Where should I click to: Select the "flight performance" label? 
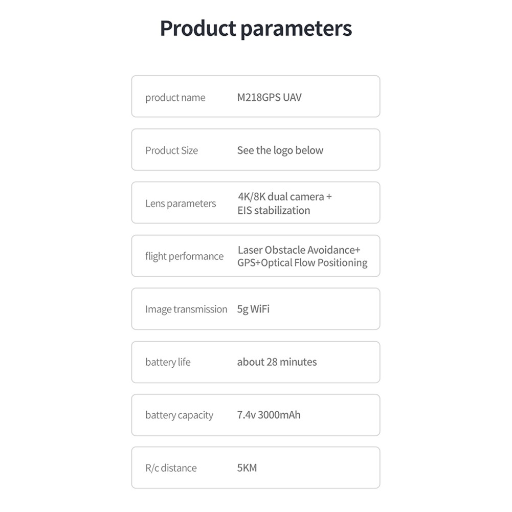184,256
